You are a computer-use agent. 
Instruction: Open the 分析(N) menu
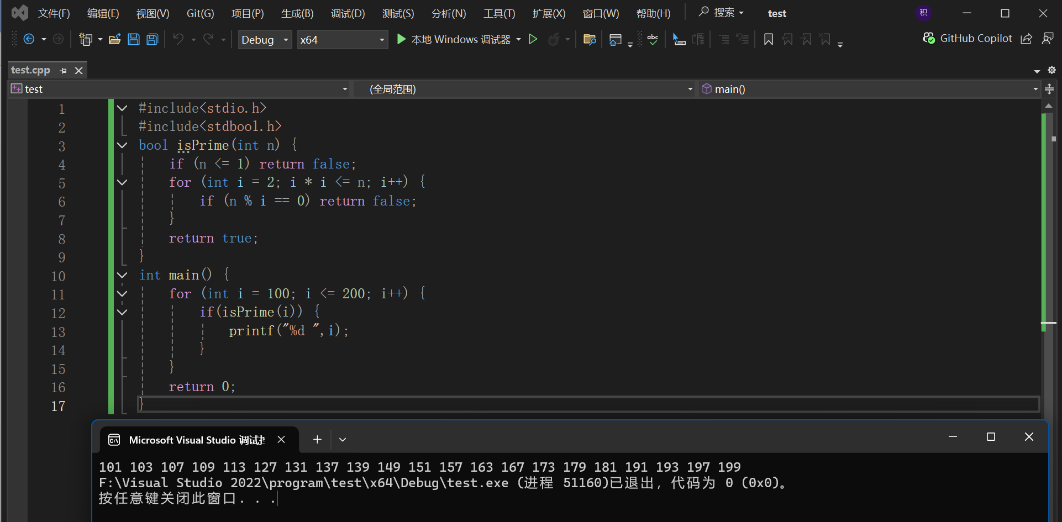click(449, 13)
